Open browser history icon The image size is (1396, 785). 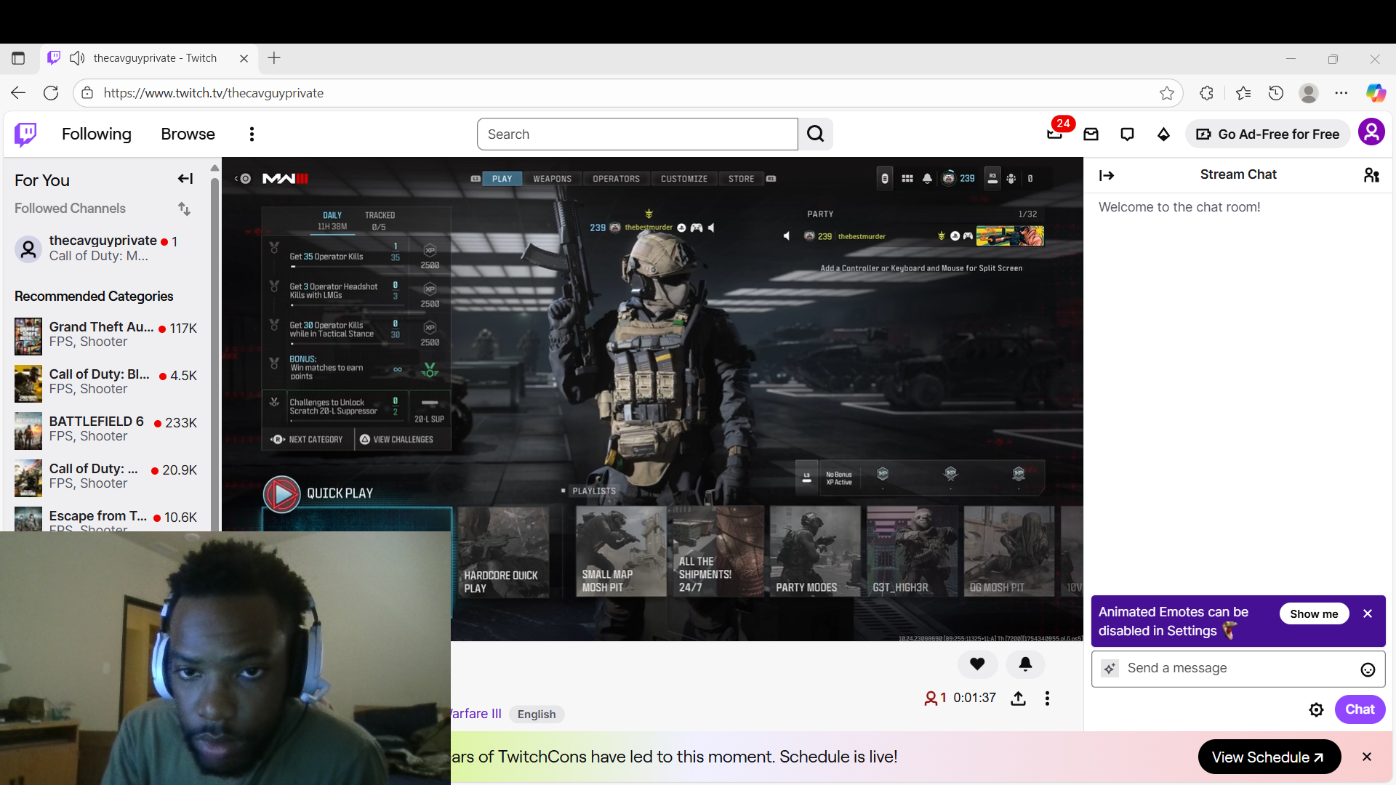pyautogui.click(x=1275, y=93)
